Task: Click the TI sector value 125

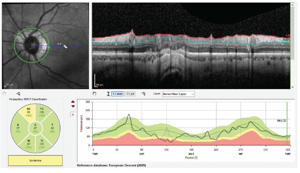Action: (x=42, y=144)
